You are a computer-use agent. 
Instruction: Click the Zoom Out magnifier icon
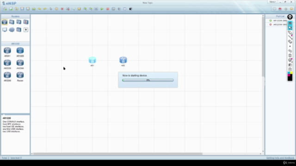click(x=91, y=9)
